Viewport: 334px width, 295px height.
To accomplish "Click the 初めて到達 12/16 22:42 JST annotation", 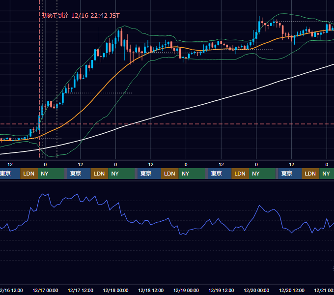I will [x=81, y=15].
